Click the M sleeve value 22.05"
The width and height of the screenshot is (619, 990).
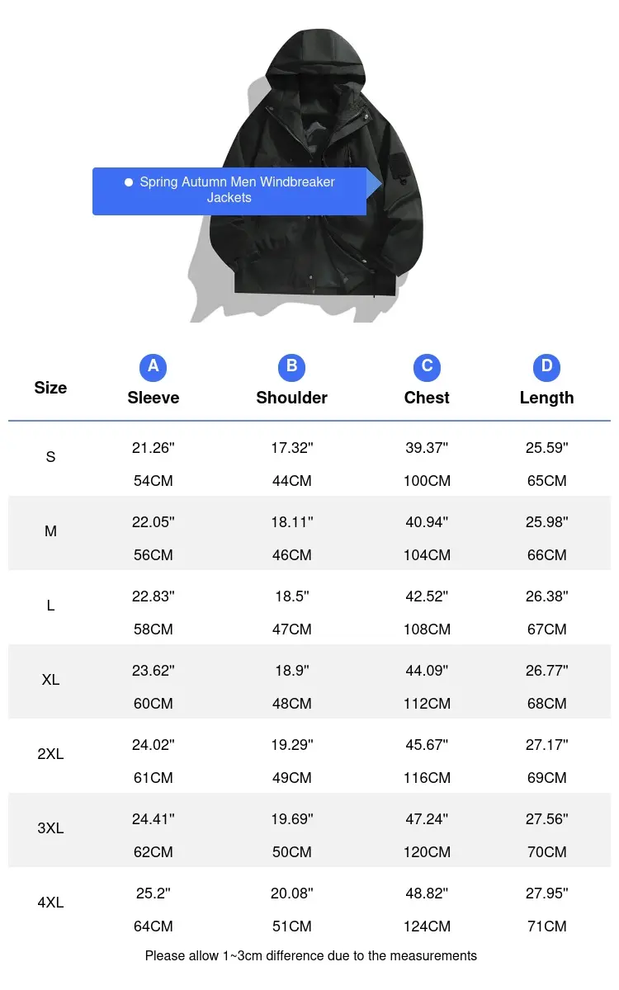154,522
